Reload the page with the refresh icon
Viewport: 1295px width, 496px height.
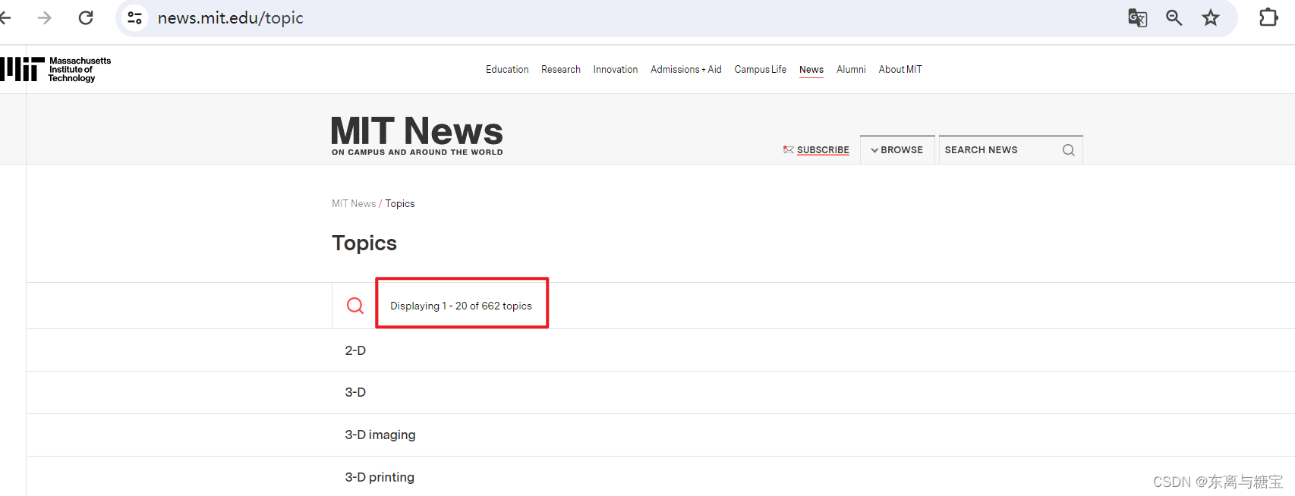point(86,17)
